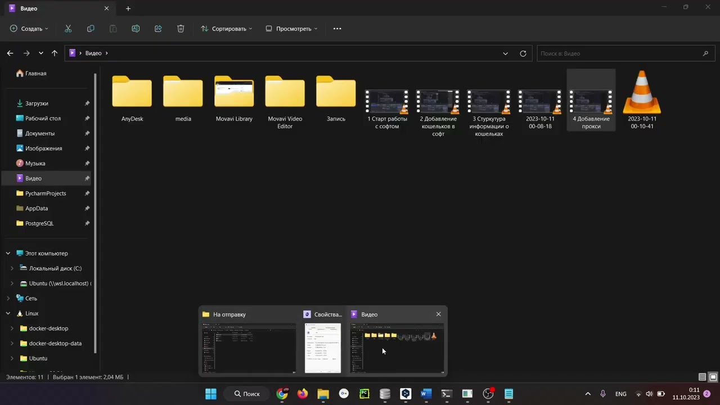Click the Copy icon in toolbar
720x405 pixels.
(x=91, y=29)
